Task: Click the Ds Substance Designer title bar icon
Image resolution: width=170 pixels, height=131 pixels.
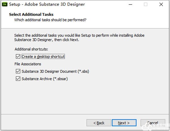Action: click(x=4, y=5)
